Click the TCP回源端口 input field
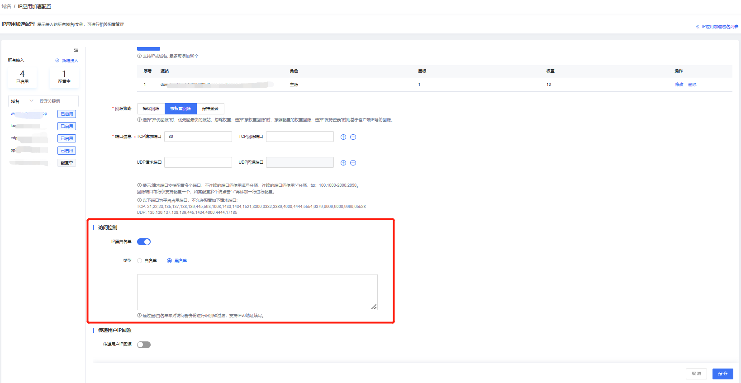Screen dimensions: 741x383 coord(300,137)
